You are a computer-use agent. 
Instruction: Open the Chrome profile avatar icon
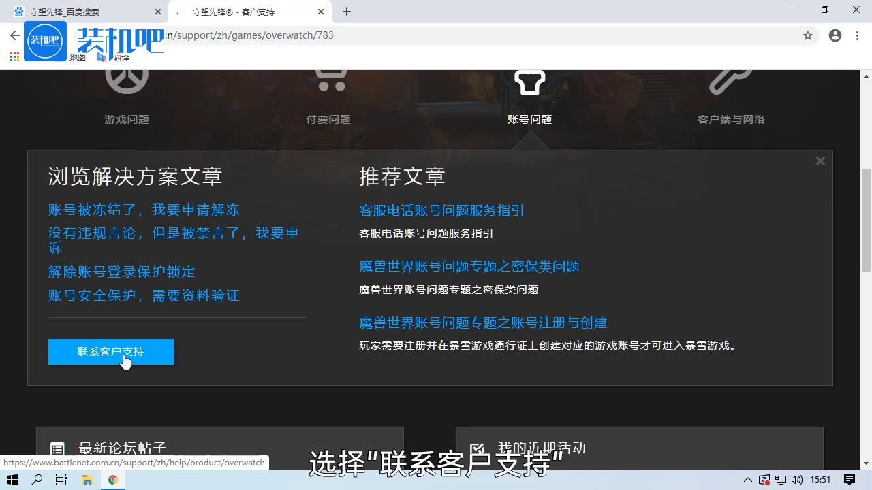835,35
